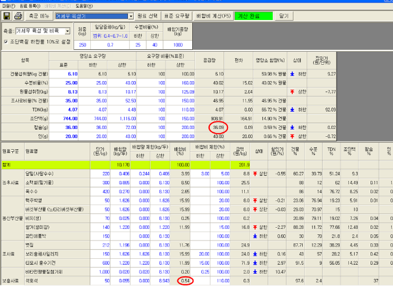
Task: Click 공급량 value 908.91 in 조단백 row
Action: click(210, 119)
